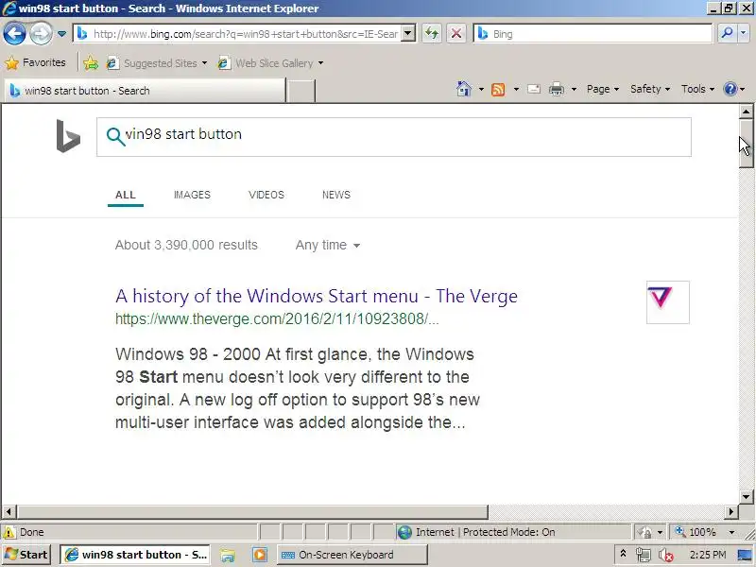Viewport: 756px width, 567px height.
Task: Click the muted volume tray icon
Action: pyautogui.click(x=665, y=556)
